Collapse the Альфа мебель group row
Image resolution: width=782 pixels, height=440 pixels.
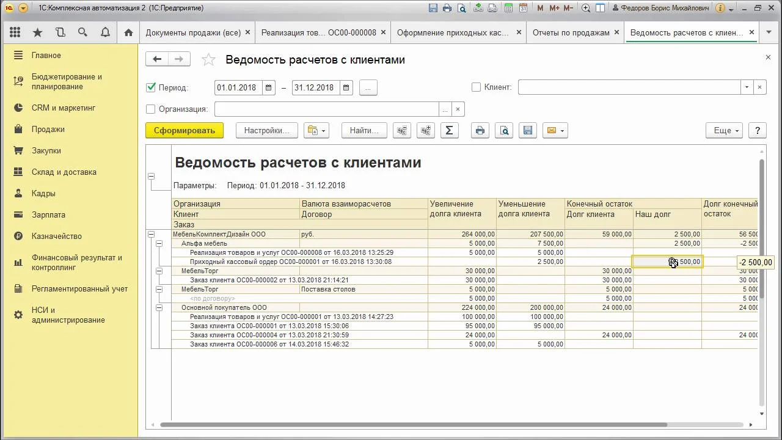159,243
